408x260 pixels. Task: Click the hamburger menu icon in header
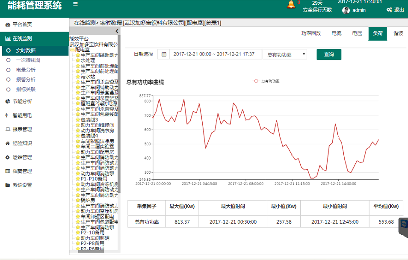tap(75, 4)
